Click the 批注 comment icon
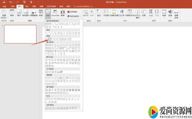 pos(99,13)
